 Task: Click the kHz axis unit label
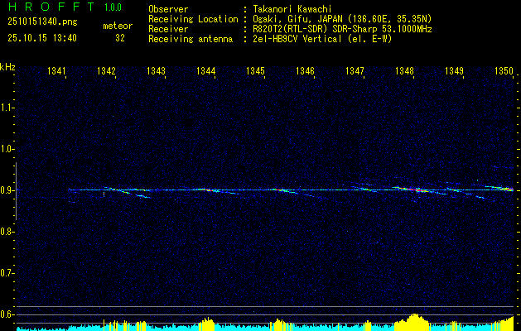(x=7, y=67)
